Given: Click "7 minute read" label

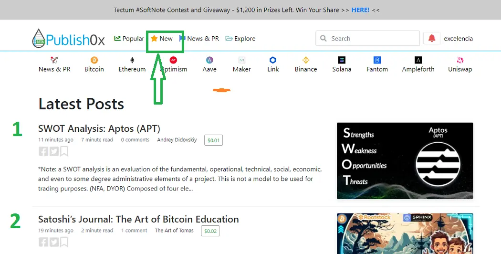Looking at the screenshot, I should tap(97, 140).
